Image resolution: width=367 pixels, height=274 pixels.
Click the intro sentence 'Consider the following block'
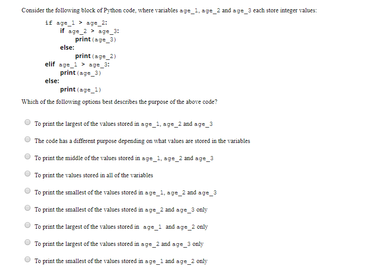click(x=169, y=11)
